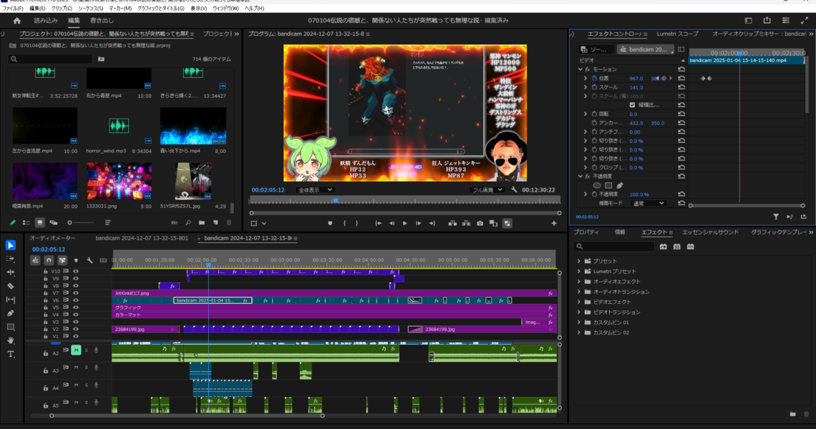Image resolution: width=816 pixels, height=429 pixels.
Task: Open the ファイル(F) menu
Action: pyautogui.click(x=13, y=9)
